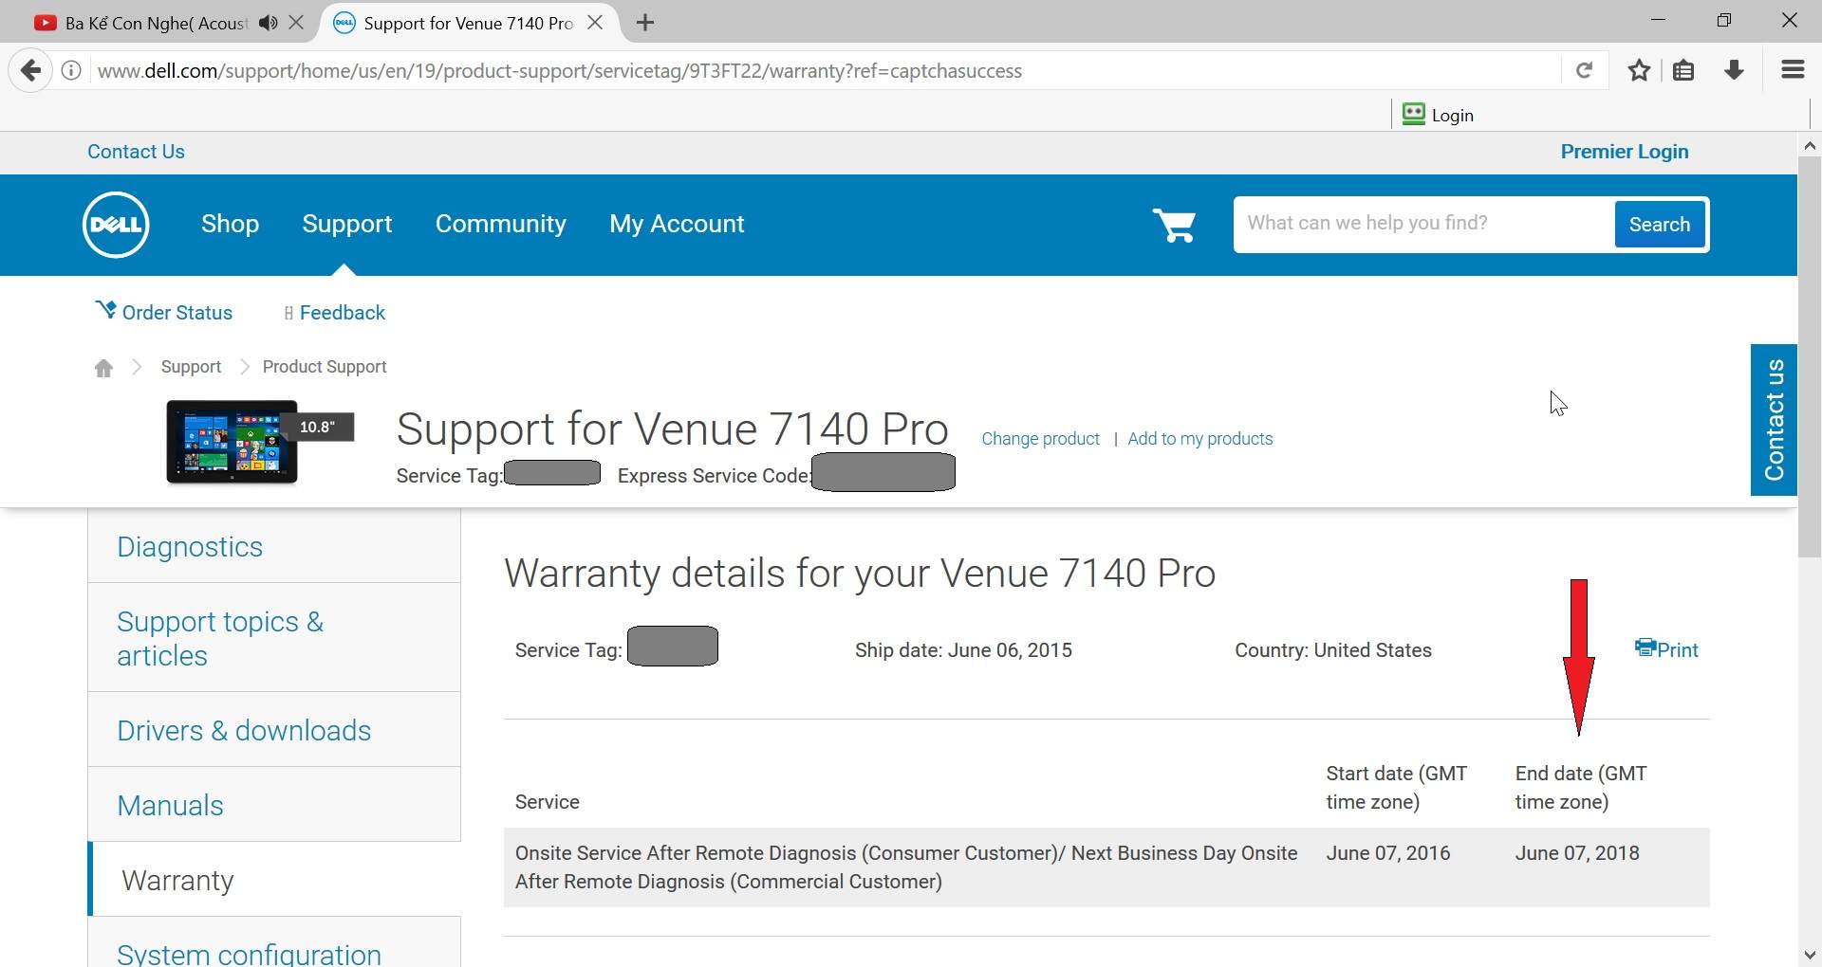Open the Contact us side tab
The image size is (1822, 967).
(x=1774, y=420)
